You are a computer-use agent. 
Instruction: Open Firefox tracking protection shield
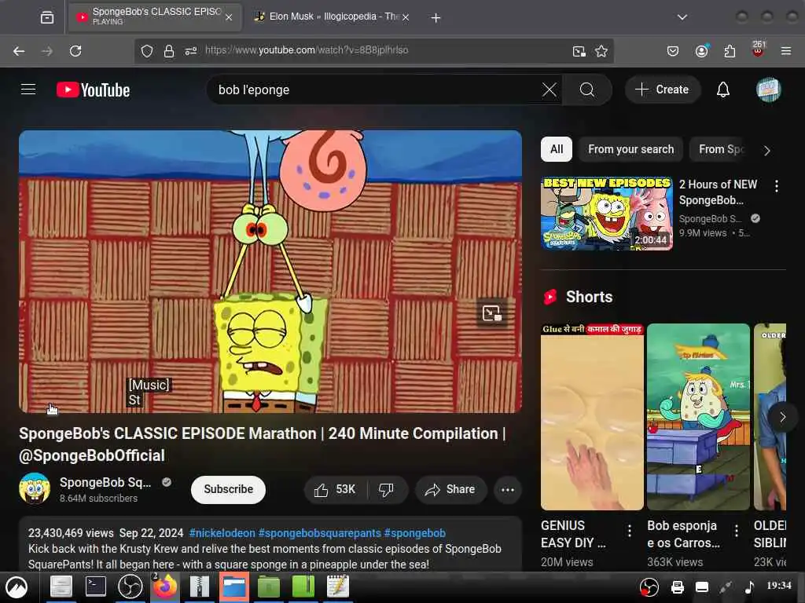point(147,51)
